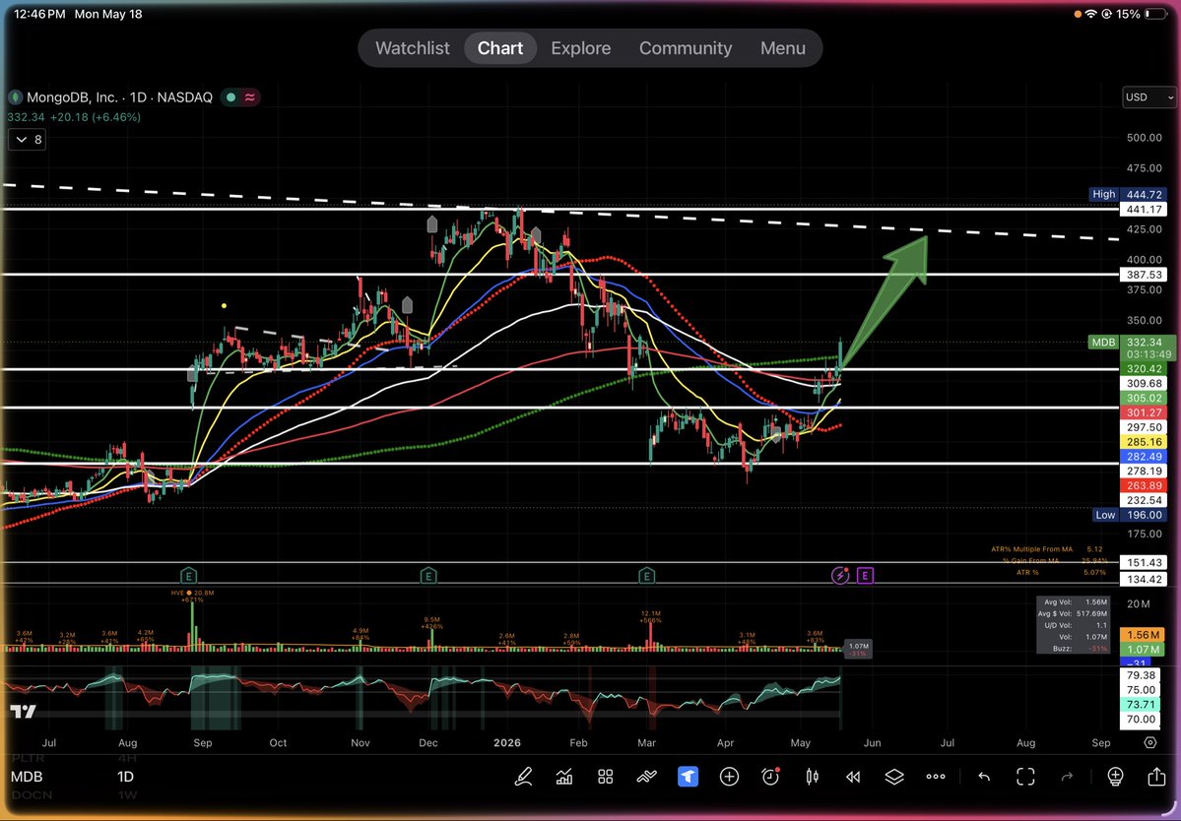Open the MongoDB, Inc. symbol title
This screenshot has width=1181, height=821.
click(x=72, y=97)
